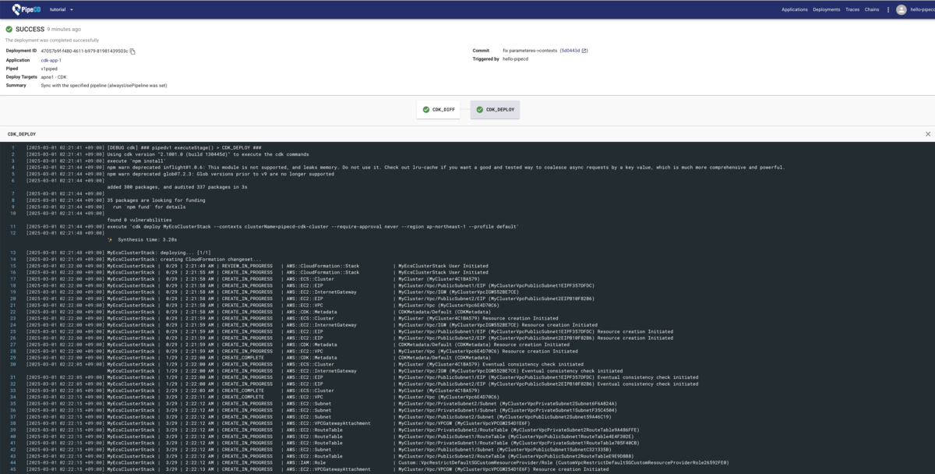Click the hello-pipecd avatar icon

coord(901,9)
